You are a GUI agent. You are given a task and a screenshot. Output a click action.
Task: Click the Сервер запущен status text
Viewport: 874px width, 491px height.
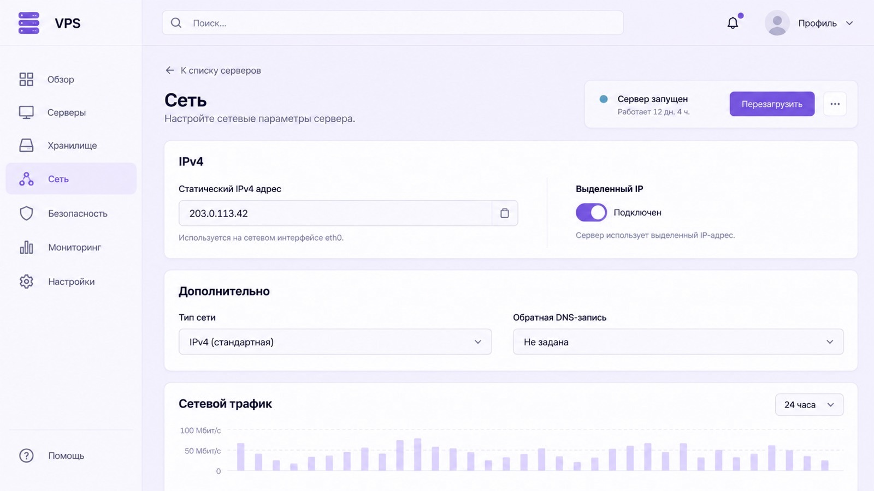(652, 99)
